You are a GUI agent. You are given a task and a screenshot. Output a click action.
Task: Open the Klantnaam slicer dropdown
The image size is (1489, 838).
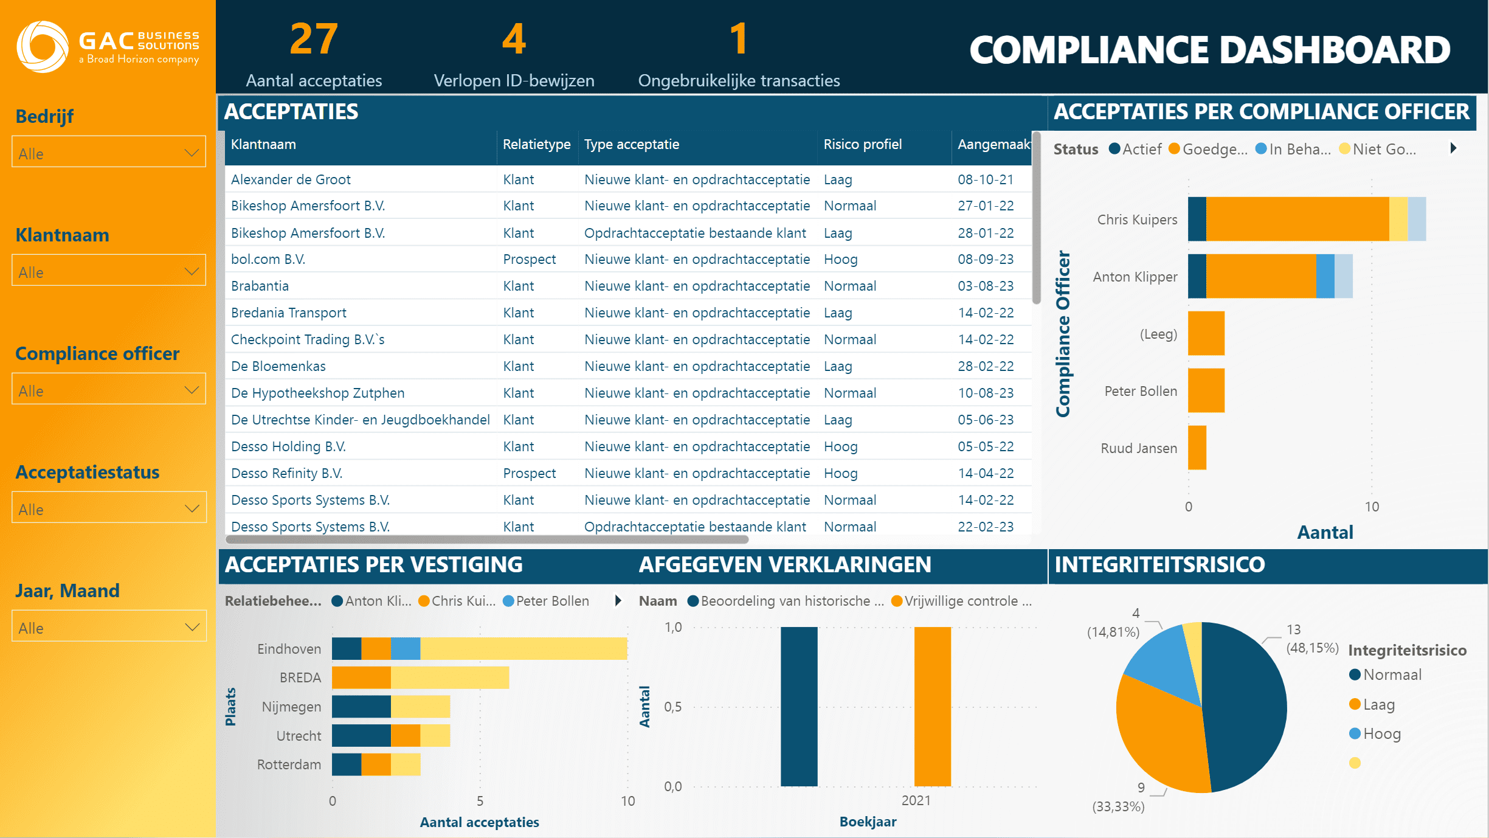point(109,271)
